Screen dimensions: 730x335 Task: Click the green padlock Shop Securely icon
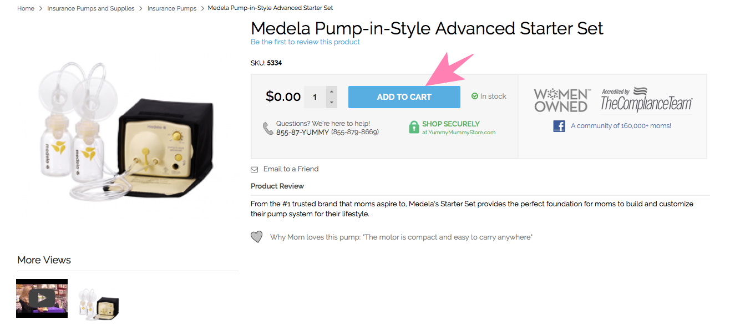click(414, 128)
